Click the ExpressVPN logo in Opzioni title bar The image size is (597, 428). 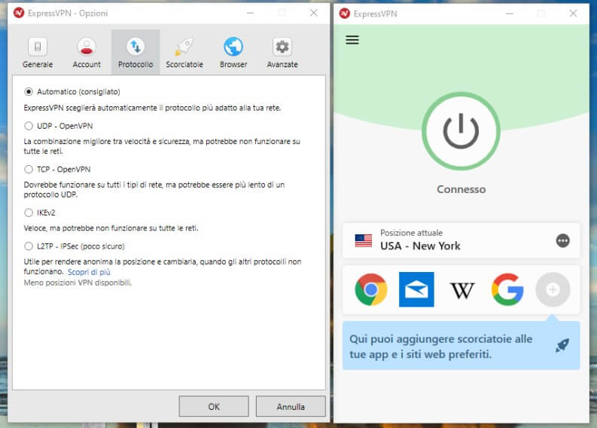19,13
